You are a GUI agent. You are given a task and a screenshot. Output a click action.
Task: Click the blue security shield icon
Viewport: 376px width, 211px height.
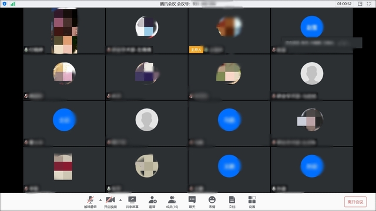4,4
